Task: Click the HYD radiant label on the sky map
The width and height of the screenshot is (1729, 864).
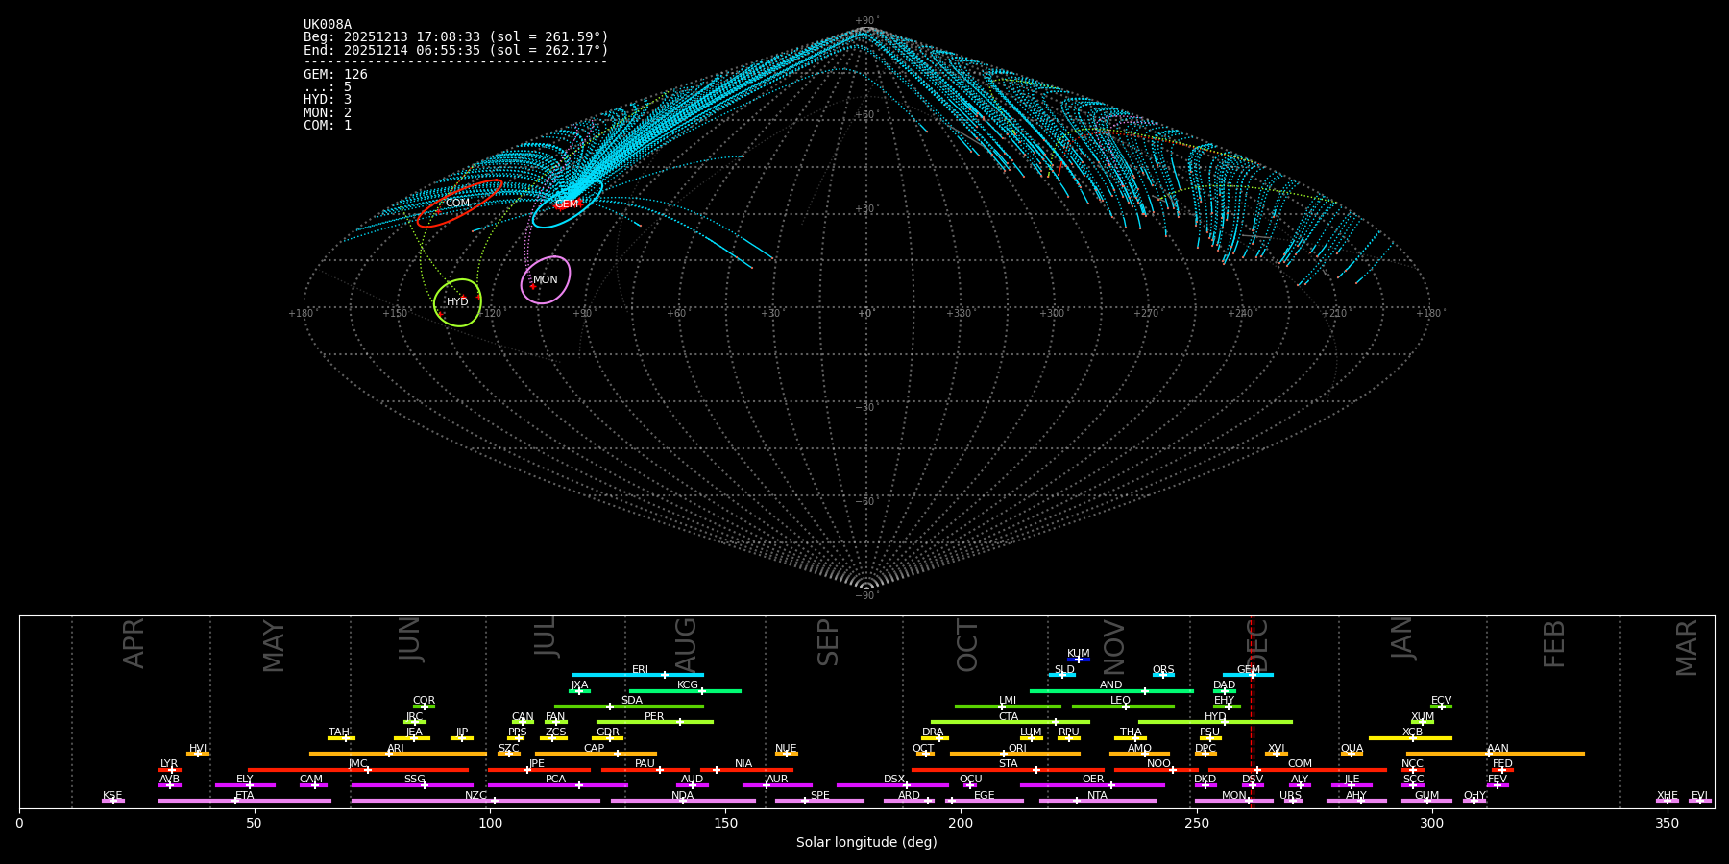Action: [457, 302]
